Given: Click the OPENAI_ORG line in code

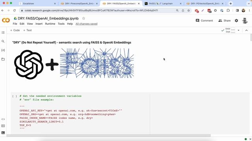Looking at the screenshot, I should [x=67, y=114].
